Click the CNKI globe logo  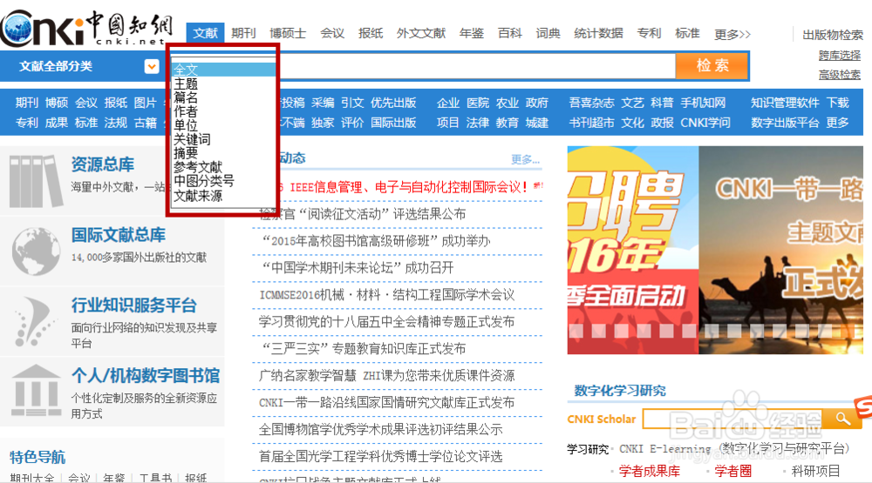click(17, 27)
